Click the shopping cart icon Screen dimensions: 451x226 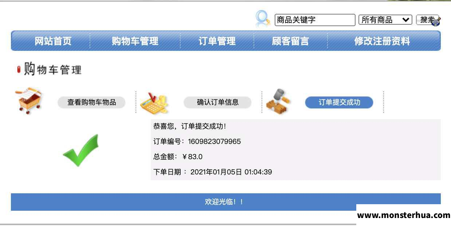pyautogui.click(x=29, y=101)
